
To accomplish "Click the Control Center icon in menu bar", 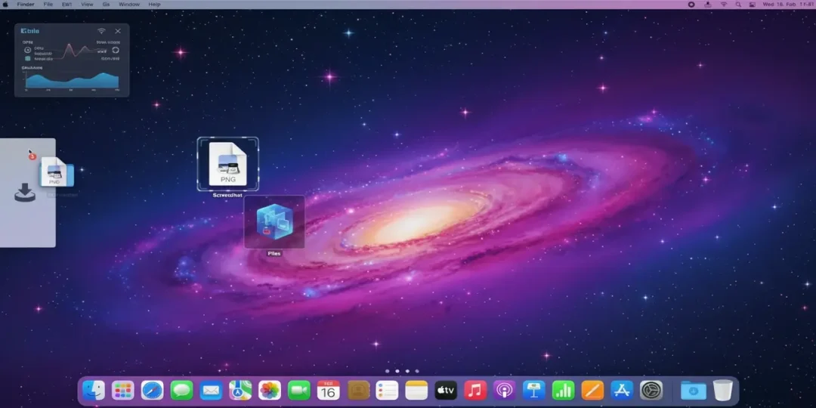I will point(752,5).
